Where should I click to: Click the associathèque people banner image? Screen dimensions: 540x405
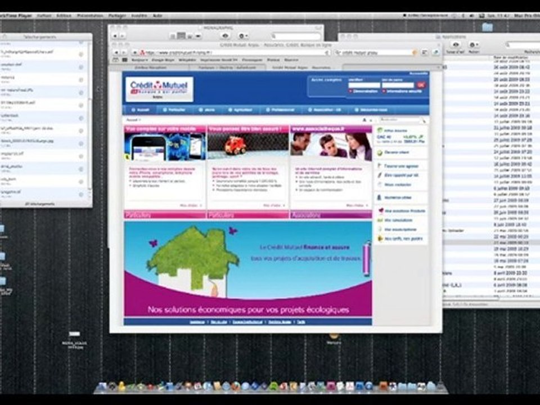point(331,146)
